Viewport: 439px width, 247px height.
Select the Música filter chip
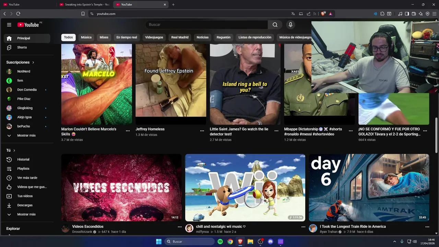[86, 37]
